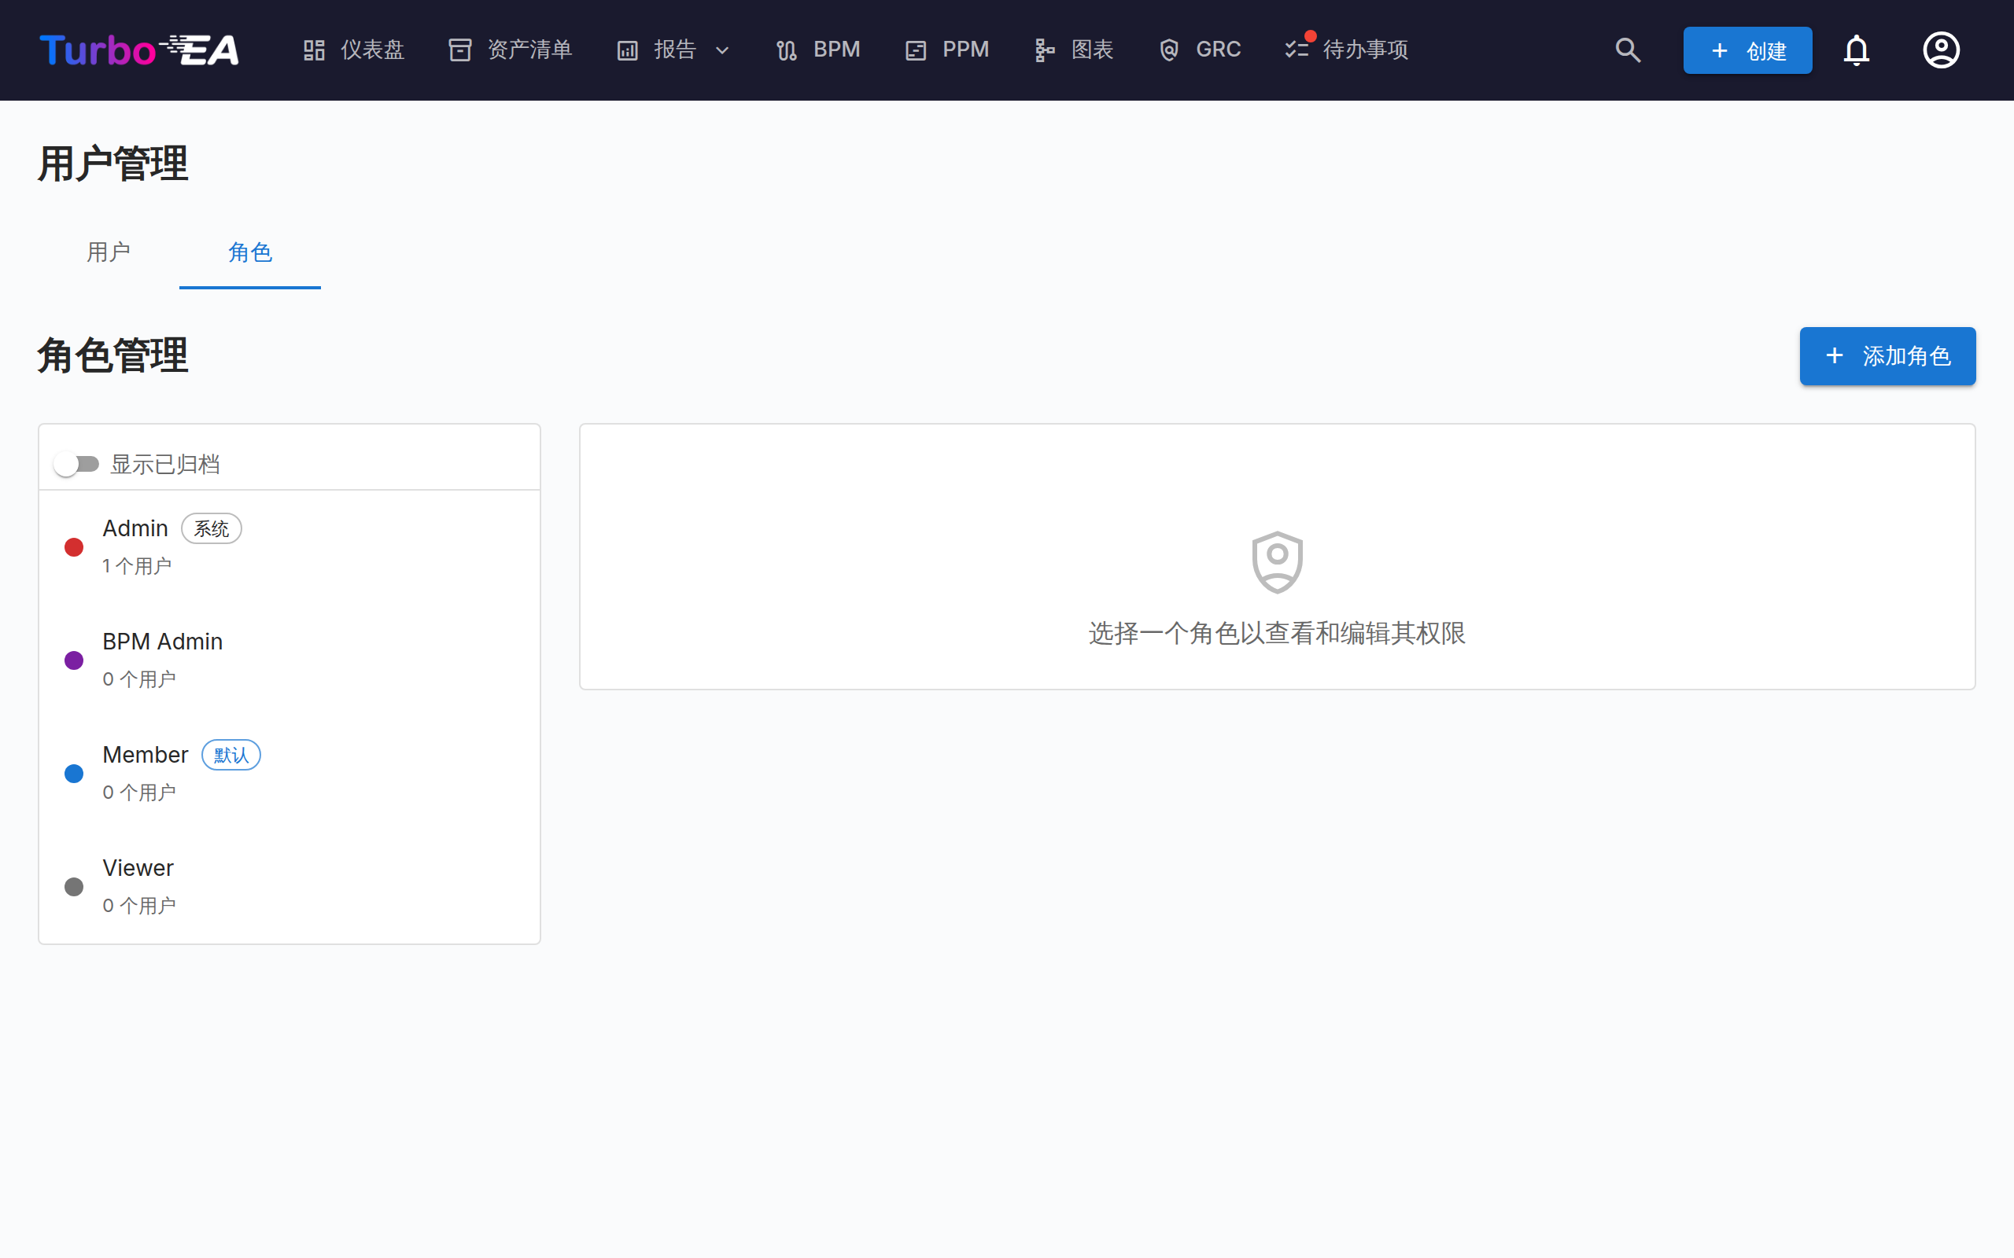Click the BPM route icon
Viewport: 2014px width, 1258px height.
pos(787,50)
